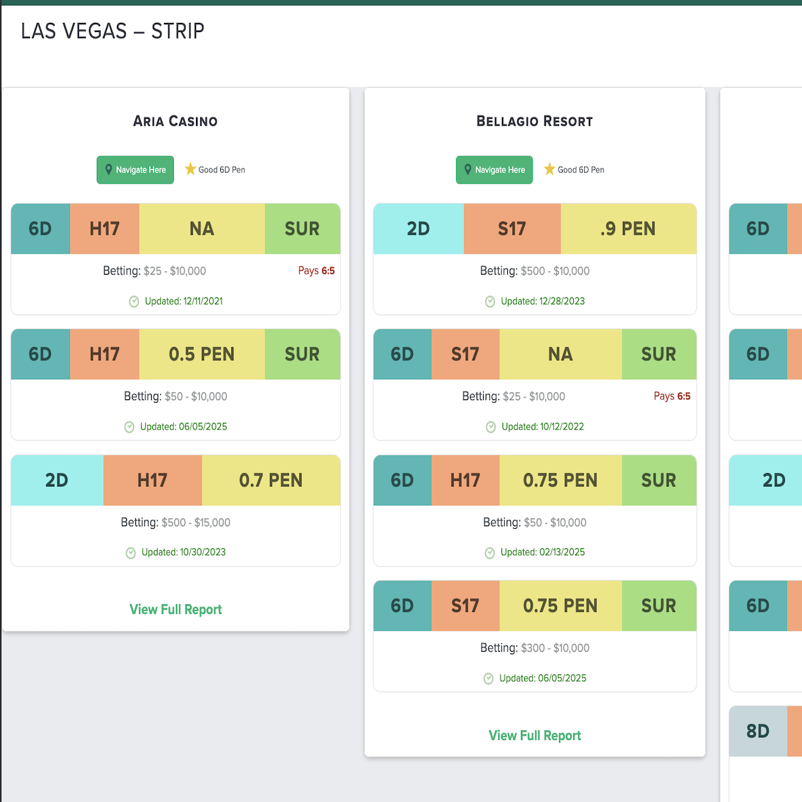Click SUR tile in Bellagio $300 - $10,000 game
This screenshot has height=802, width=802.
click(x=660, y=606)
